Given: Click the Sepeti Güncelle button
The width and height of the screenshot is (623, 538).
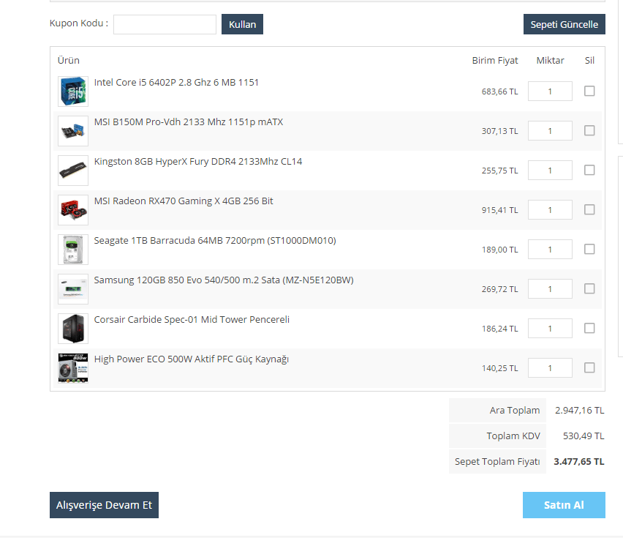Looking at the screenshot, I should (565, 24).
